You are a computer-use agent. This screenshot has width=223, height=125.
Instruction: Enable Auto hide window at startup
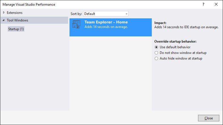[156, 58]
